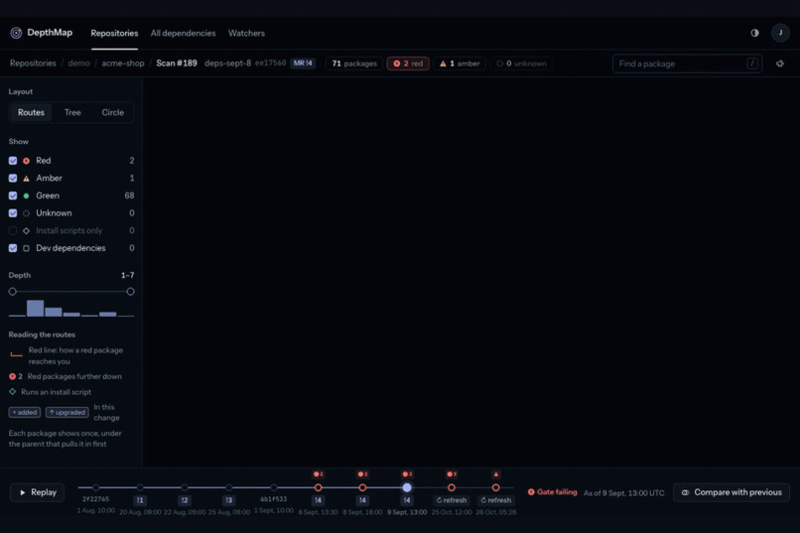Select the Routes layout
The width and height of the screenshot is (800, 533).
(x=31, y=112)
